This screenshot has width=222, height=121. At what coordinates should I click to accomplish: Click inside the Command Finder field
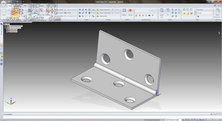[173, 120]
